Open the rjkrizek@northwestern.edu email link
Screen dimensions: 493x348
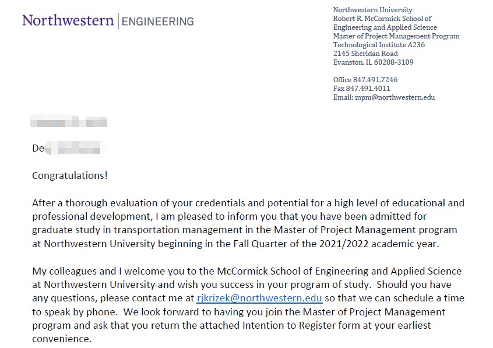coord(259,298)
